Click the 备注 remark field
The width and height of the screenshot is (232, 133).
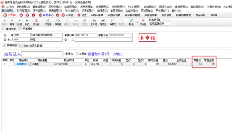[x=104, y=40]
